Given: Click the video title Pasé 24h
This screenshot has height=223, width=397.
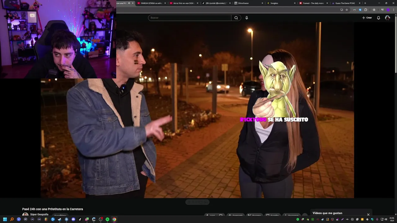Looking at the screenshot, I should click(52, 209).
